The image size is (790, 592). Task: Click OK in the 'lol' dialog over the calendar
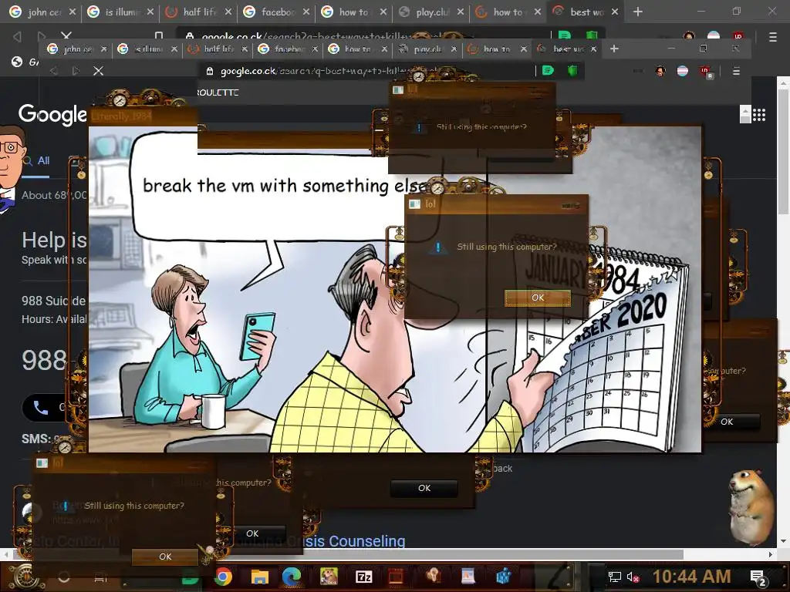point(538,298)
